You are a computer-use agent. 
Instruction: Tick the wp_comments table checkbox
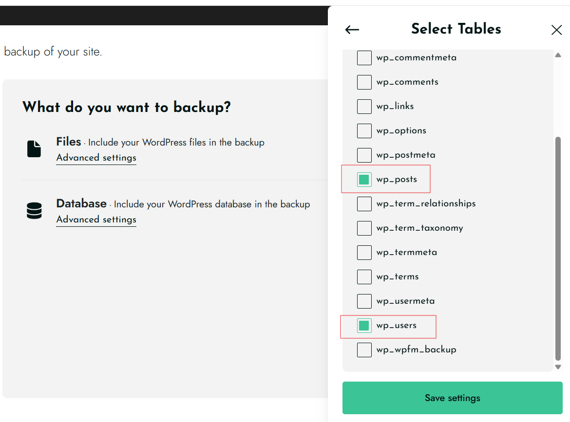tap(364, 82)
